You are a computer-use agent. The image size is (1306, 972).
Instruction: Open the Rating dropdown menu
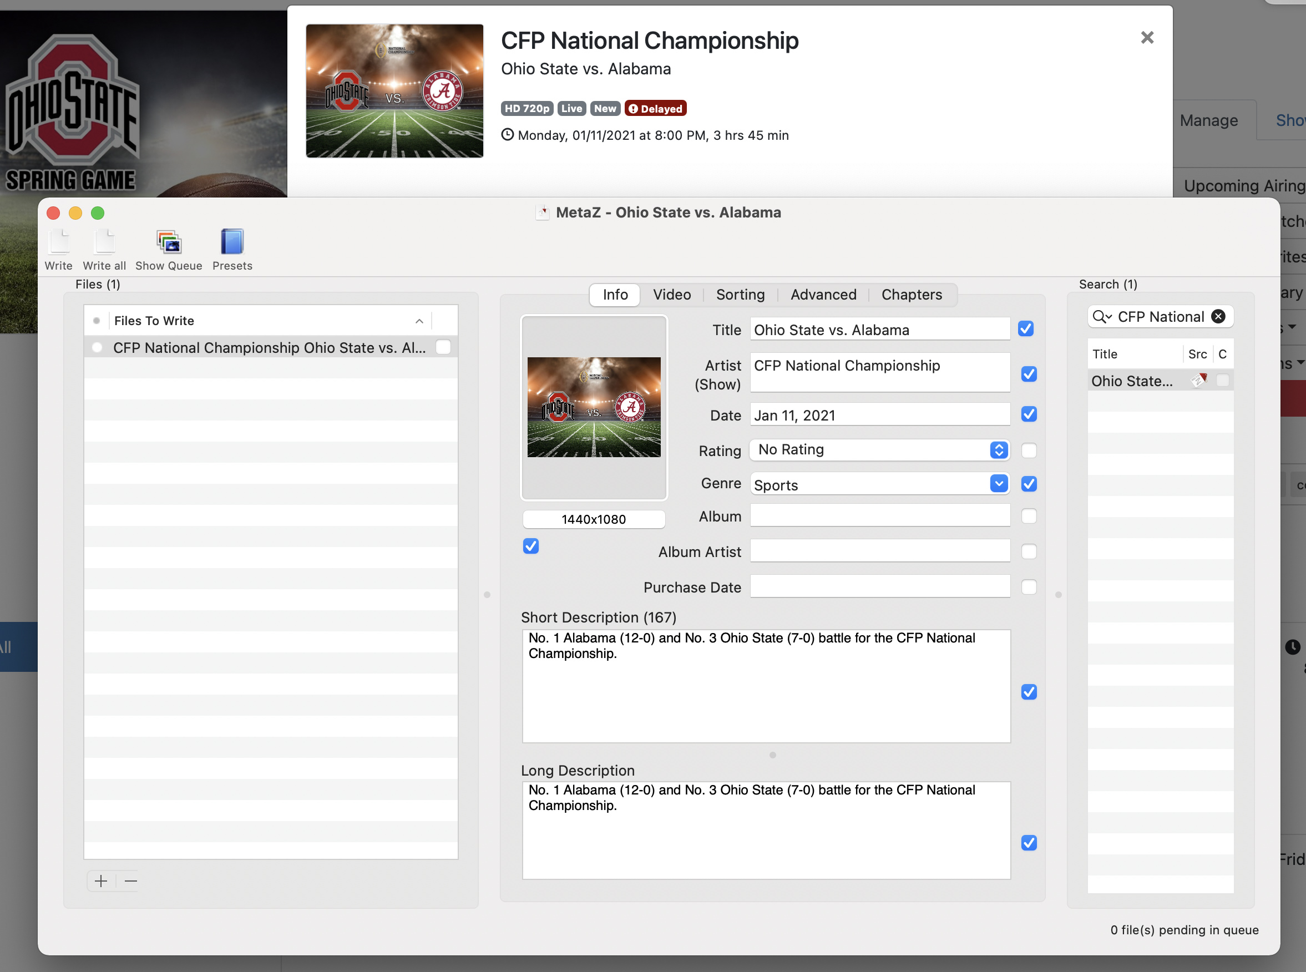(x=998, y=450)
